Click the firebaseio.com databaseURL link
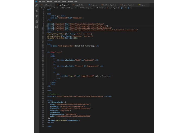 point(75,108)
